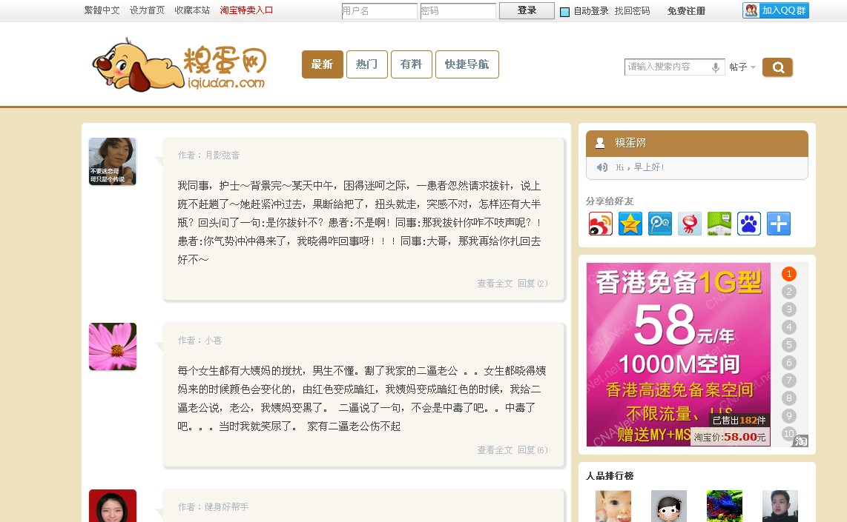The image size is (847, 522).
Task: Share to Tencent Weibo icon
Action: (659, 224)
